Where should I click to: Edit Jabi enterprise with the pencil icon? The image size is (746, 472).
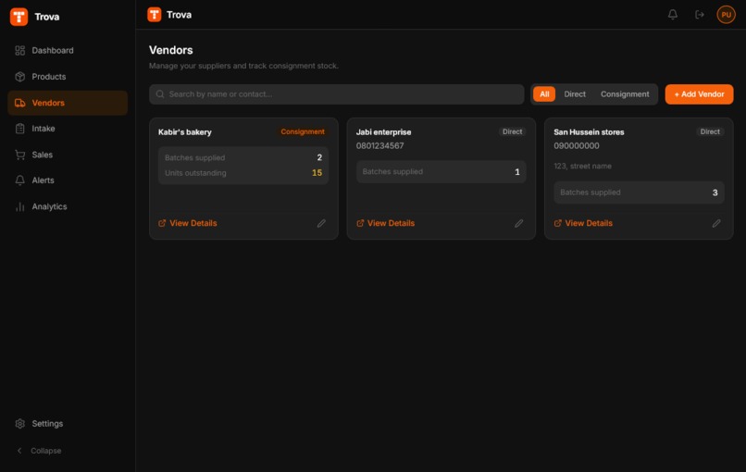519,223
